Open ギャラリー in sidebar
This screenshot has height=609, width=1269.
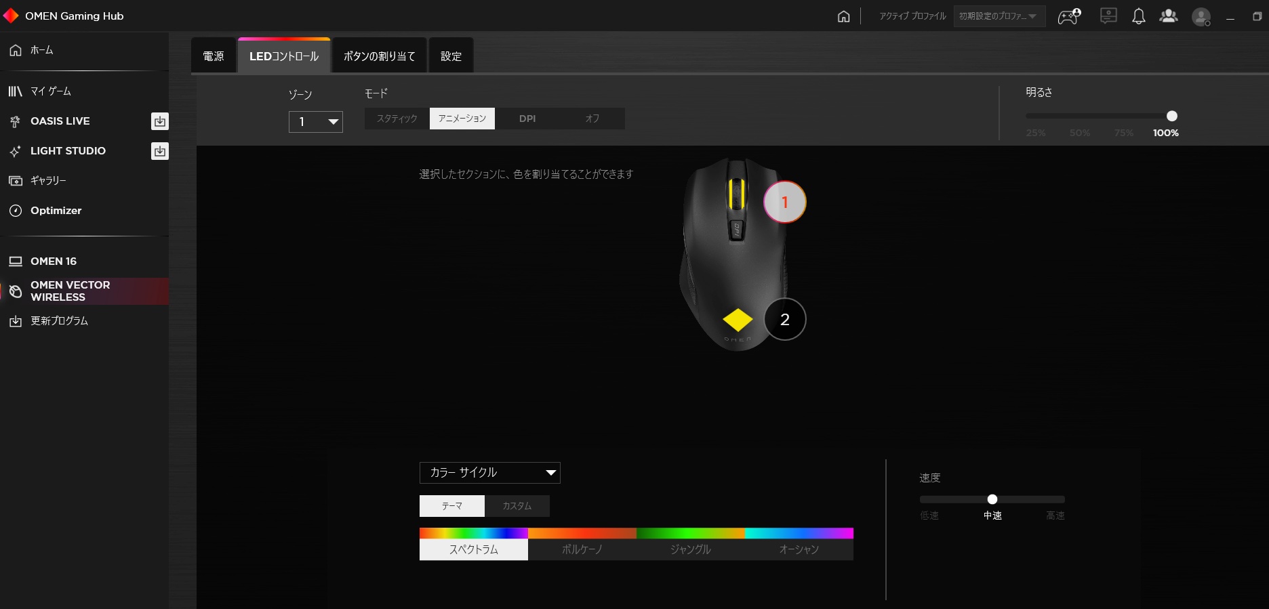(x=84, y=181)
